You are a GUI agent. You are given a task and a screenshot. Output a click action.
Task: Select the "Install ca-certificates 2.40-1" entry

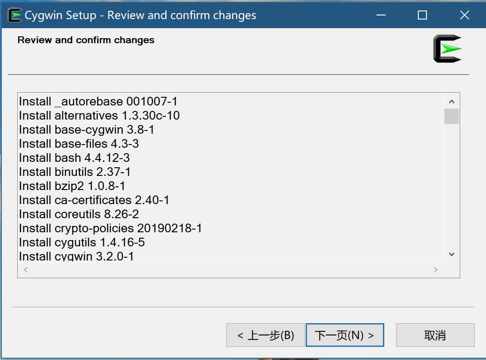pos(94,200)
